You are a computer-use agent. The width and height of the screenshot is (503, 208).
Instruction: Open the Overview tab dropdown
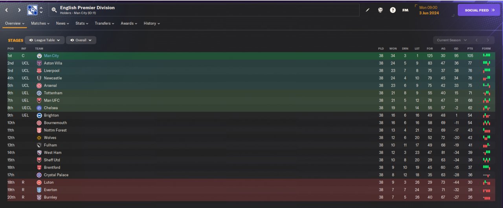(x=15, y=24)
